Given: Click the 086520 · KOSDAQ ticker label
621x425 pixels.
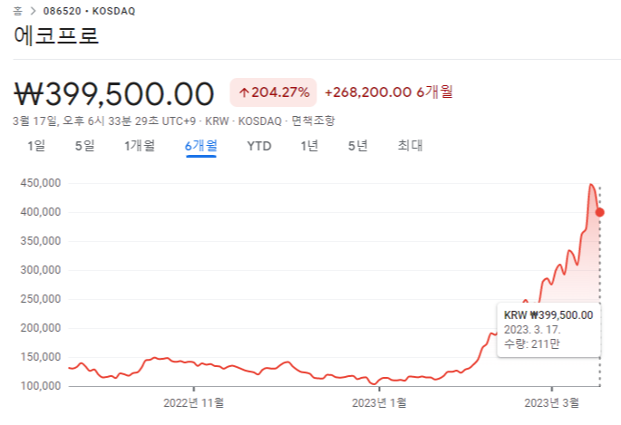Looking at the screenshot, I should coord(89,11).
